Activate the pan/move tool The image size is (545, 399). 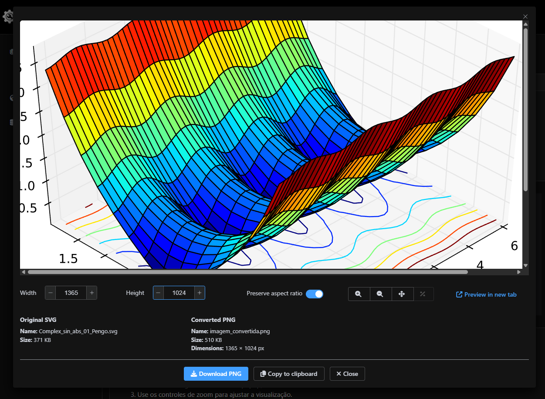pos(402,294)
